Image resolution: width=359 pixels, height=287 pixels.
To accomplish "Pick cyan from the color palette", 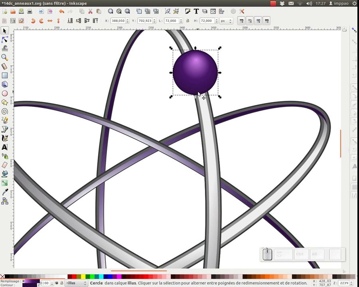I will tap(101, 277).
